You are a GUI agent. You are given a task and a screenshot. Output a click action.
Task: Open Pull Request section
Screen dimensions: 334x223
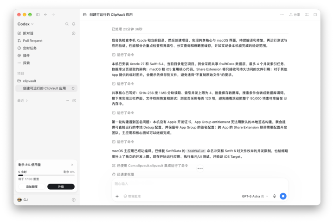pos(32,41)
